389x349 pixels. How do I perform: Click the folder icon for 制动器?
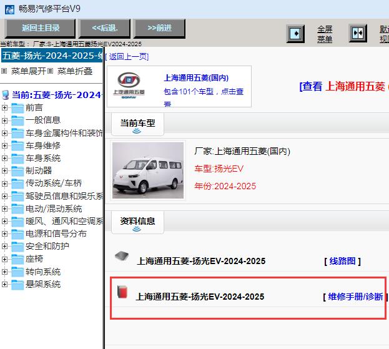[x=17, y=171]
